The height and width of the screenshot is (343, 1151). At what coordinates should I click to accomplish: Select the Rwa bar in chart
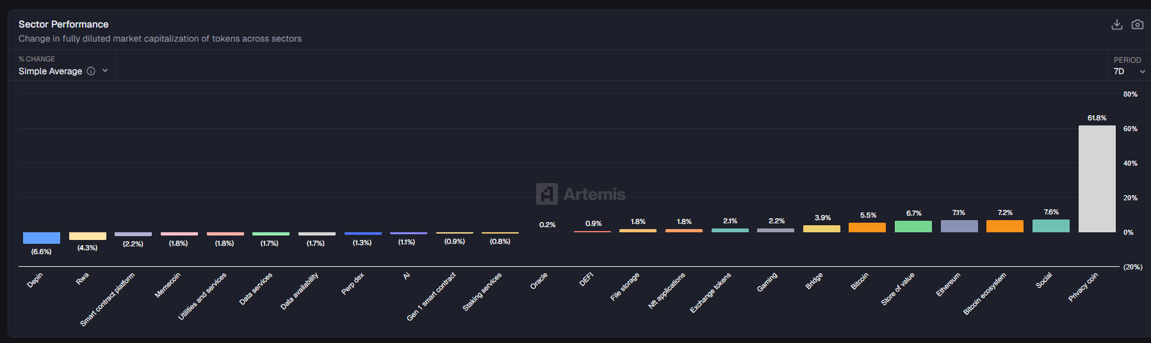(88, 235)
